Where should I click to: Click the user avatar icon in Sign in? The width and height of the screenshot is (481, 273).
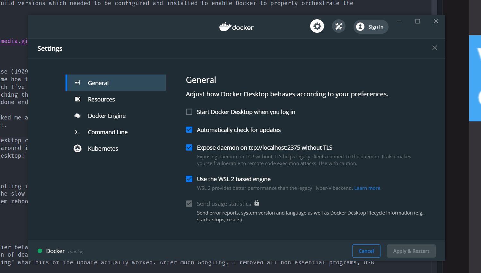(x=360, y=27)
